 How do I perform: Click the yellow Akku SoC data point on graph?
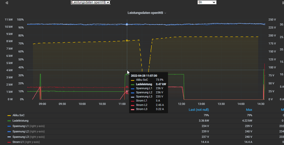coord(127,41)
